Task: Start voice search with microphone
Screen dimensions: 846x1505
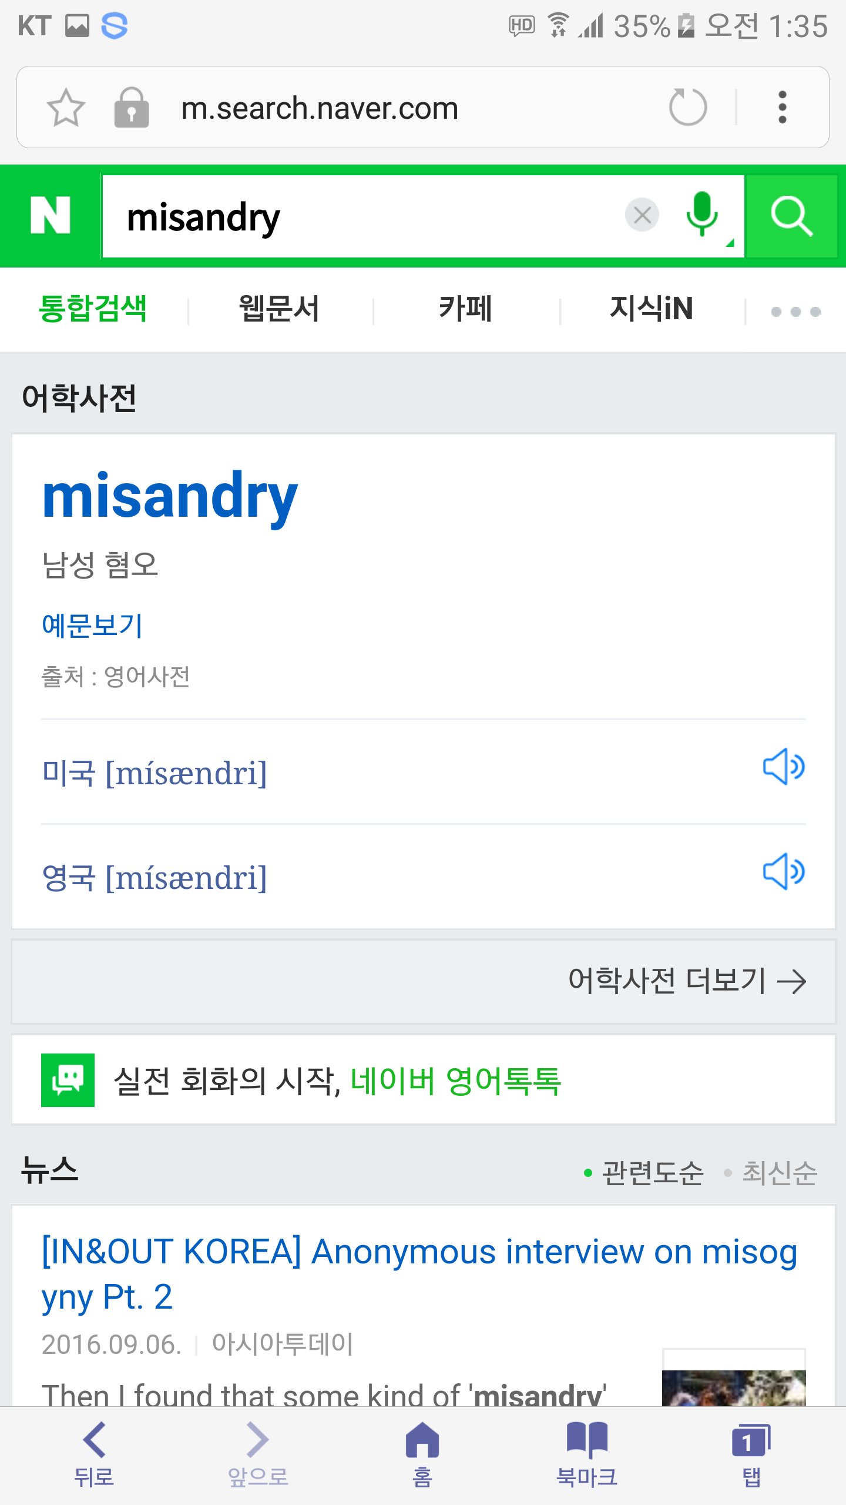Action: coord(702,215)
